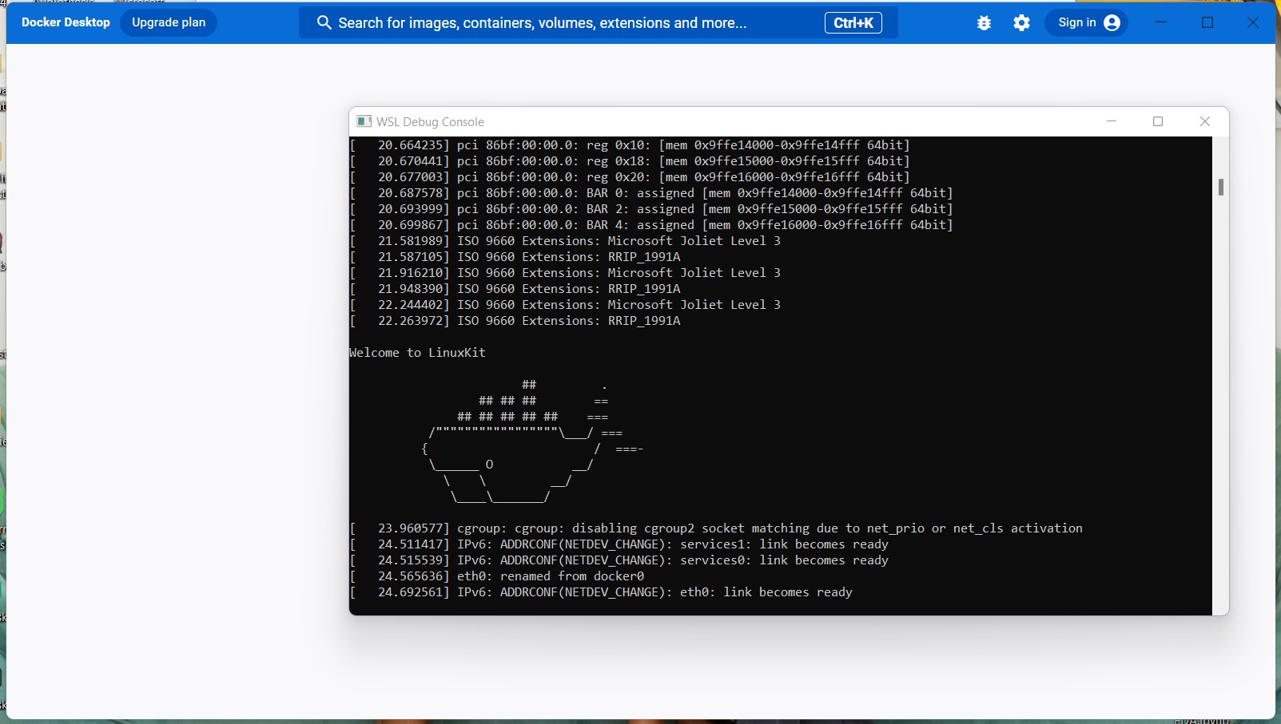Open Docker Desktop settings gear
Viewport: 1281px width, 724px height.
coord(1022,23)
